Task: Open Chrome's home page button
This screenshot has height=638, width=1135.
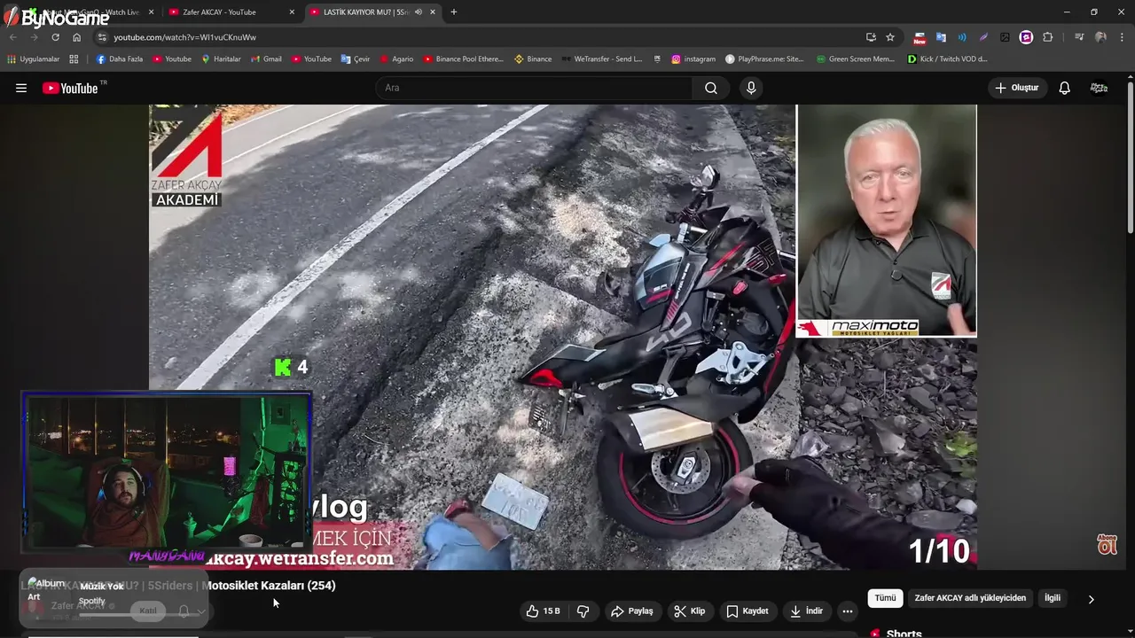Action: [76, 37]
